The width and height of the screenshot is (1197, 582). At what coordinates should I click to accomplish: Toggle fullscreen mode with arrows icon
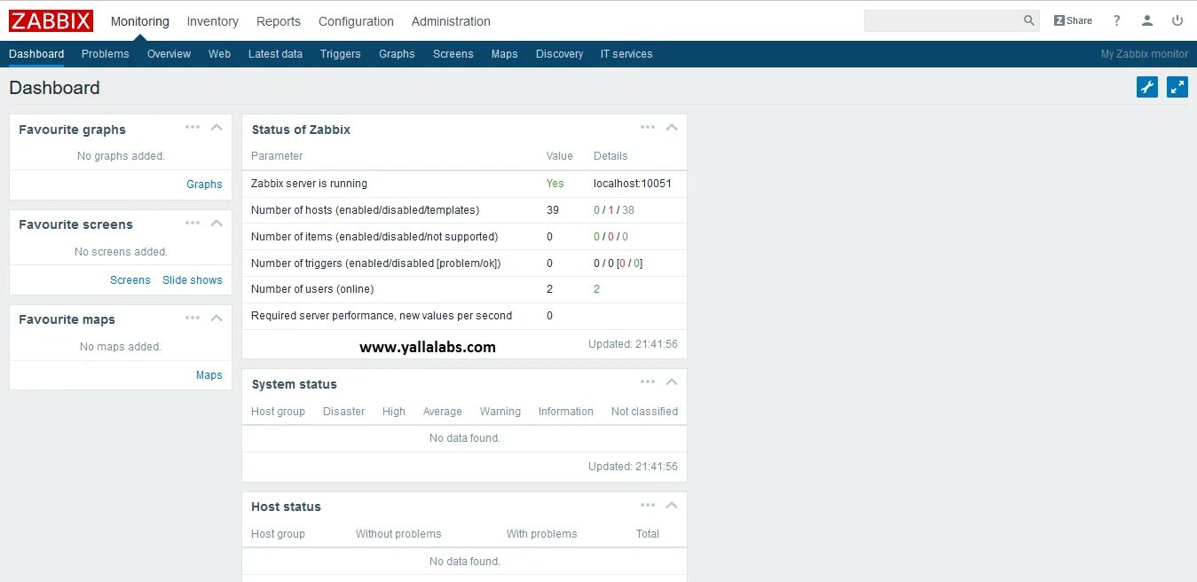tap(1177, 87)
